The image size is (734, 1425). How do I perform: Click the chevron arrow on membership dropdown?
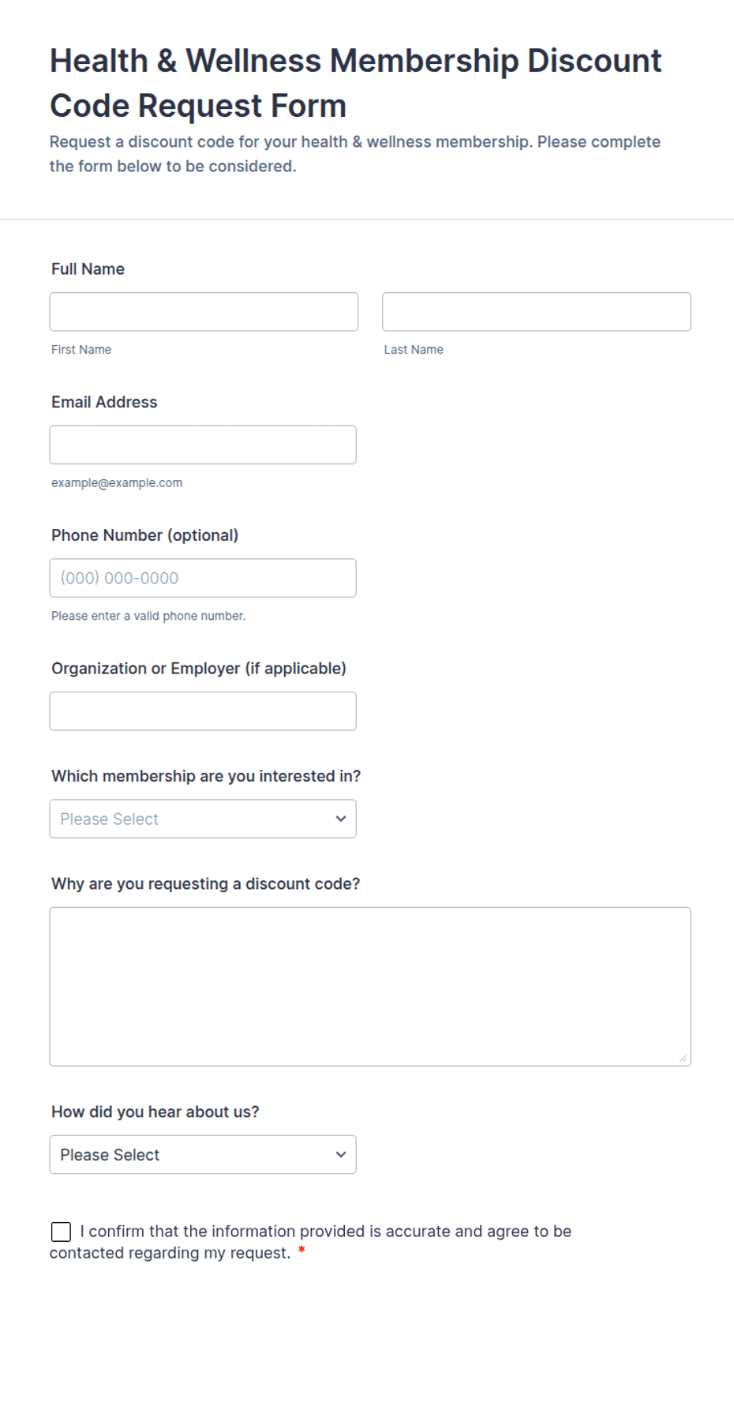341,819
